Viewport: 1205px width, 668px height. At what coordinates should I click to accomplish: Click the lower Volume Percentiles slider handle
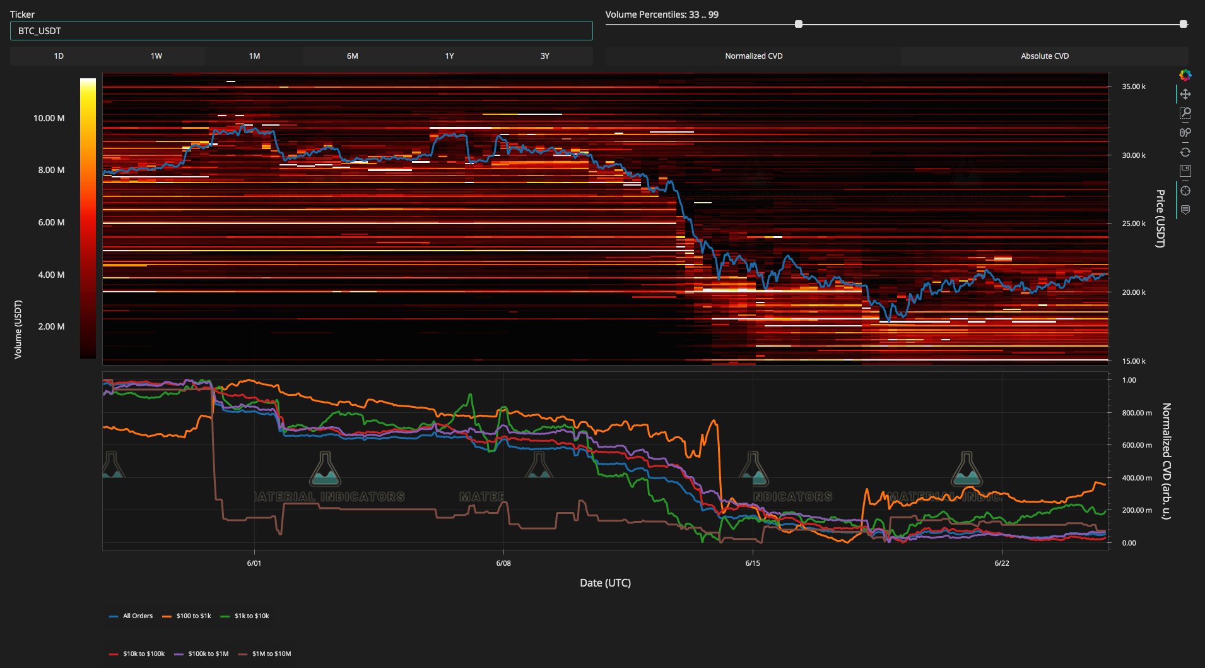[x=799, y=24]
